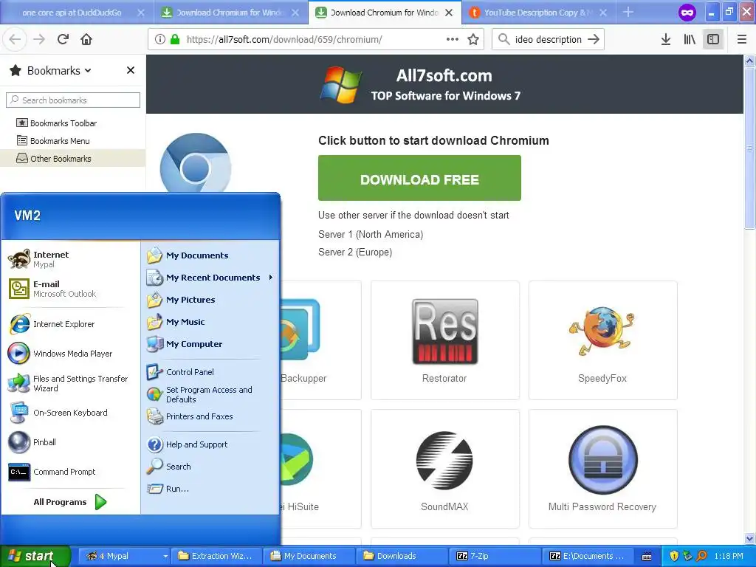Open Set Program Access and Defaults
756x567 pixels.
210,394
